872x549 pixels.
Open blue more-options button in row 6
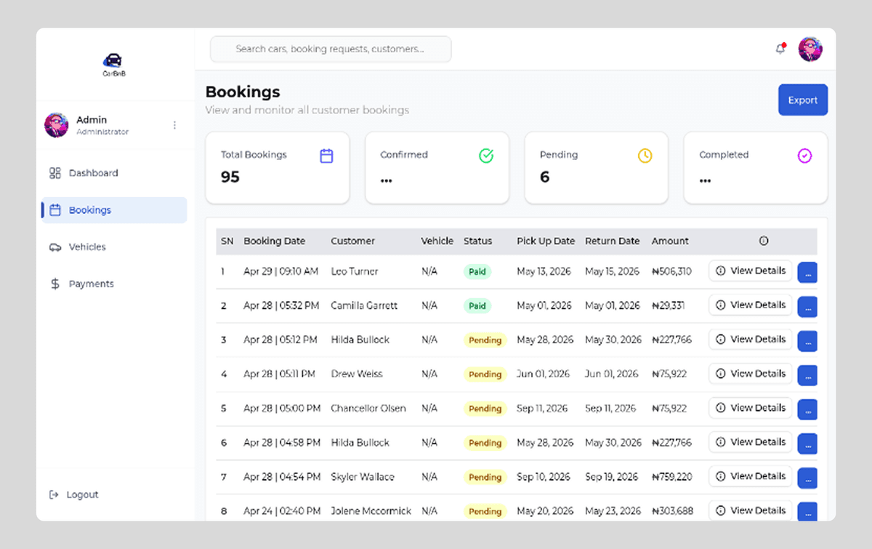click(807, 444)
